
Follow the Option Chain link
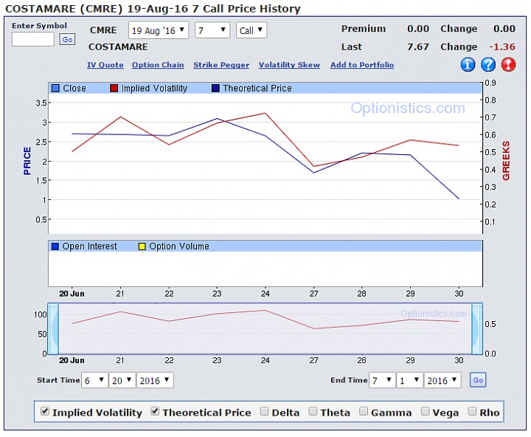click(158, 65)
